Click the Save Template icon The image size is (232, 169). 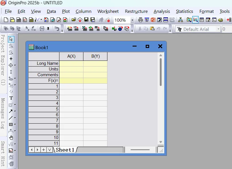pyautogui.click(x=93, y=20)
